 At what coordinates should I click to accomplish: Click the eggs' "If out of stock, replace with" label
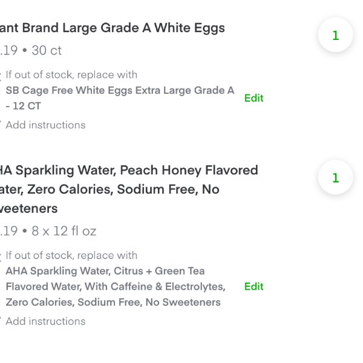coord(71,75)
